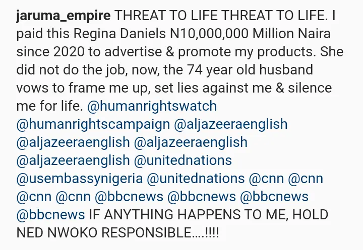Click @aljazeeraenglish right after @humanrightscampaign
This screenshot has height=250, width=363.
(230, 124)
